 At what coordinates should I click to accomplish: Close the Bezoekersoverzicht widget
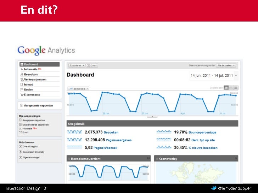tap(148, 158)
